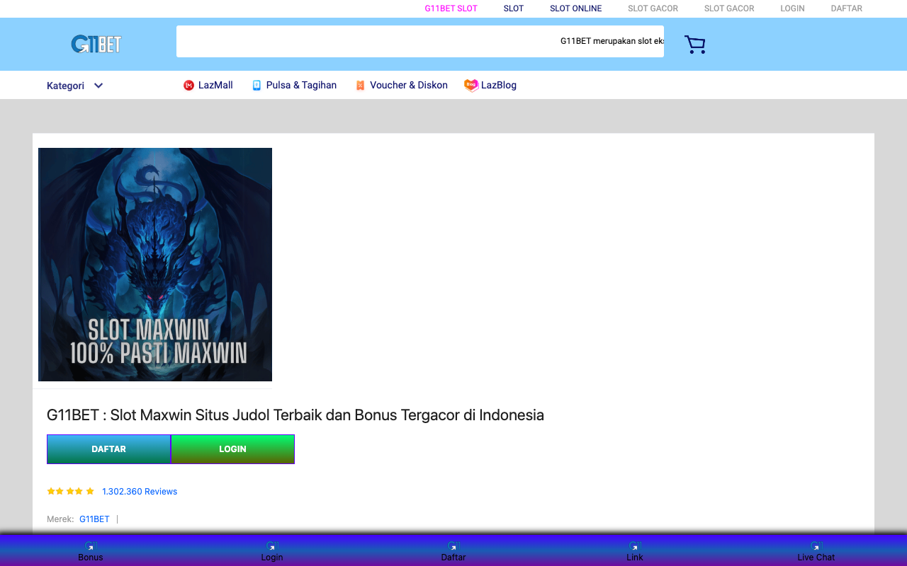Open the gray DAFTAR top menu item

[x=847, y=8]
